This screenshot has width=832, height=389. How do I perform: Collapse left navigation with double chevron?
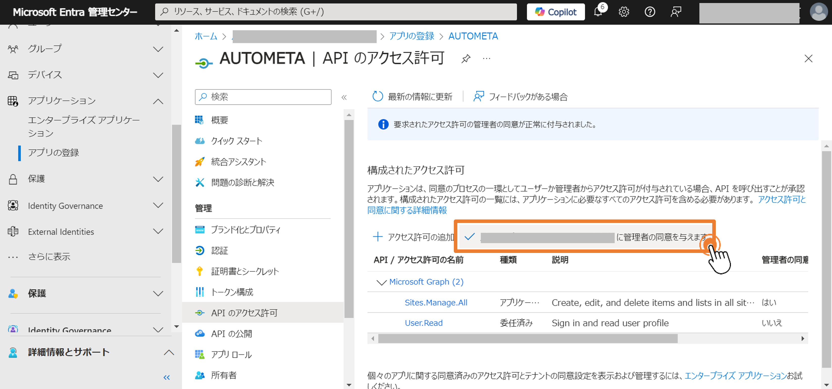coord(166,377)
